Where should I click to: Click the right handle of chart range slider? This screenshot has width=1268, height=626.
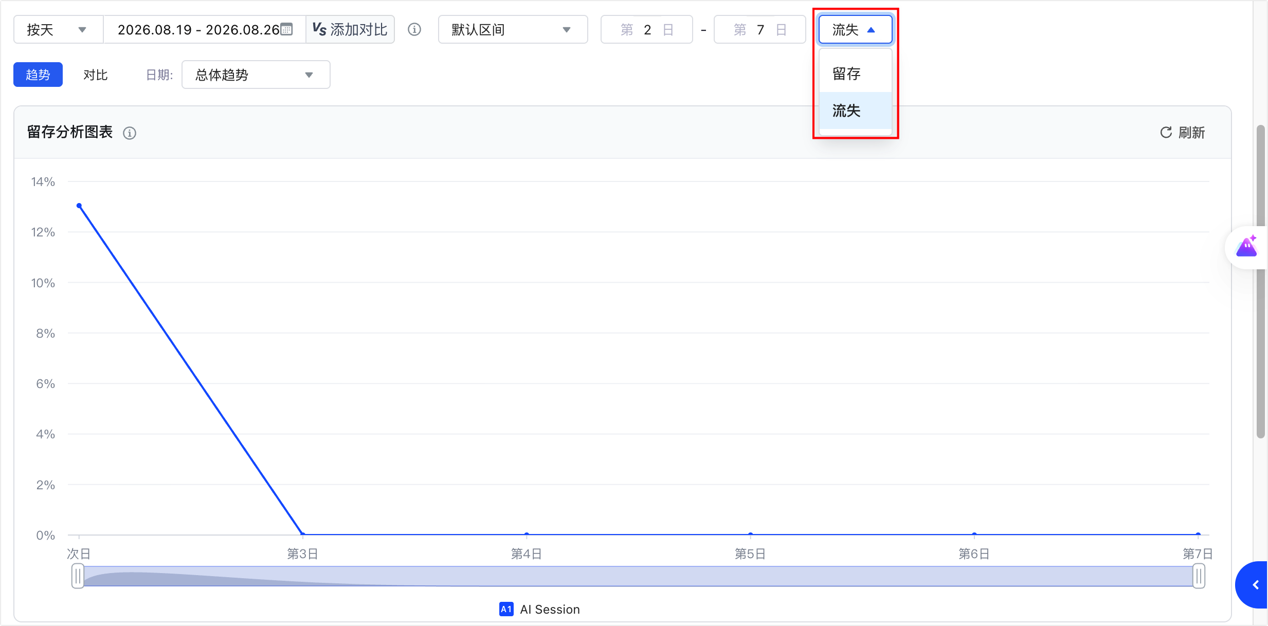pos(1199,576)
